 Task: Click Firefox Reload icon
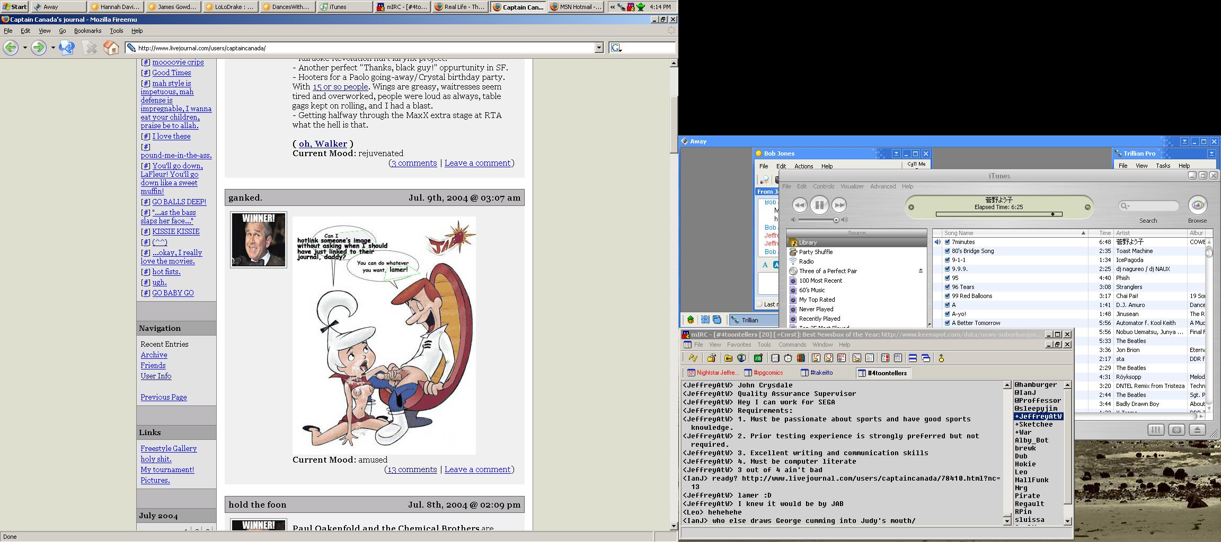[x=67, y=48]
